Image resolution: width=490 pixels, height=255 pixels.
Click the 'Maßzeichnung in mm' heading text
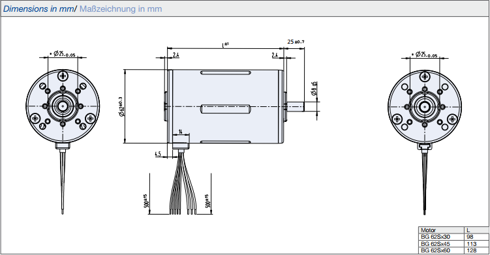coord(121,8)
